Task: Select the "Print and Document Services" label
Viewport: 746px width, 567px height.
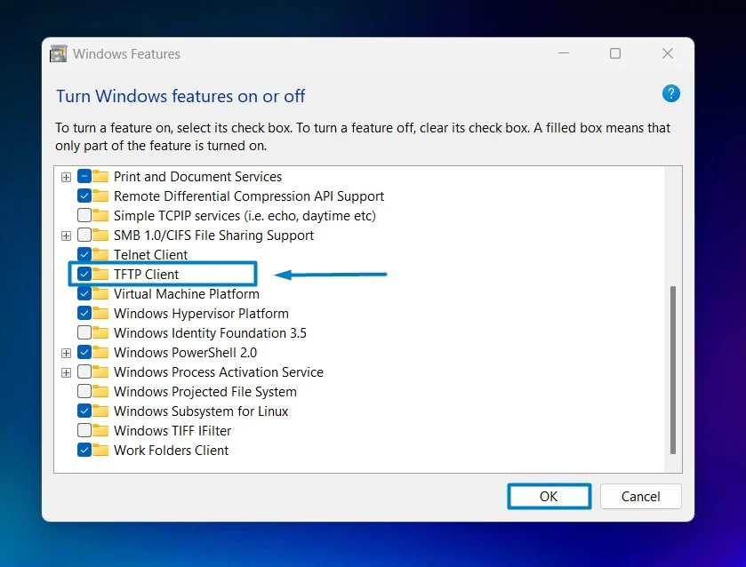Action: (197, 177)
